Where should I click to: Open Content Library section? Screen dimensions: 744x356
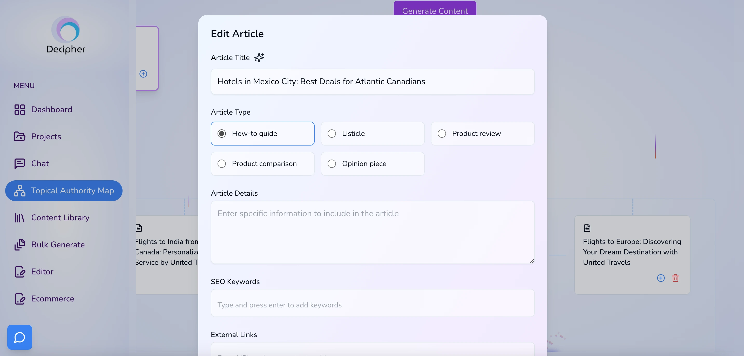click(60, 217)
